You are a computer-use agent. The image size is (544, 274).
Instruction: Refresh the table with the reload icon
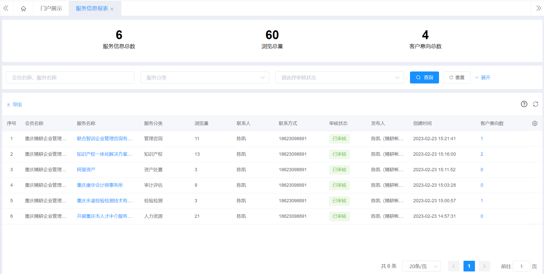click(x=536, y=104)
